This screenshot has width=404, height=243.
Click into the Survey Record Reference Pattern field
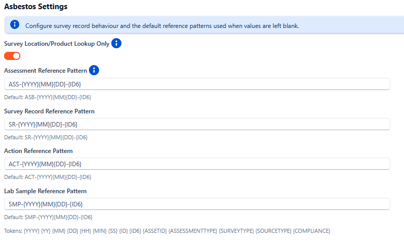(197, 125)
